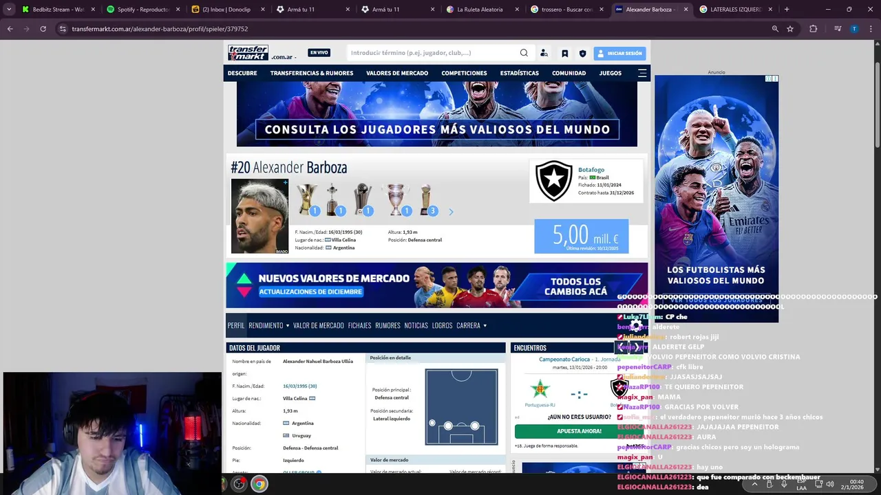Click the OBS icon in the taskbar
881x495 pixels.
239,484
